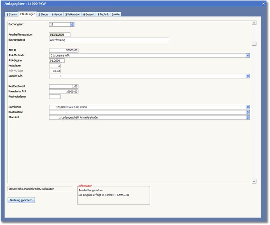Open the Kostenstelle dropdown arrow
This screenshot has height=225, width=270.
pos(248,112)
